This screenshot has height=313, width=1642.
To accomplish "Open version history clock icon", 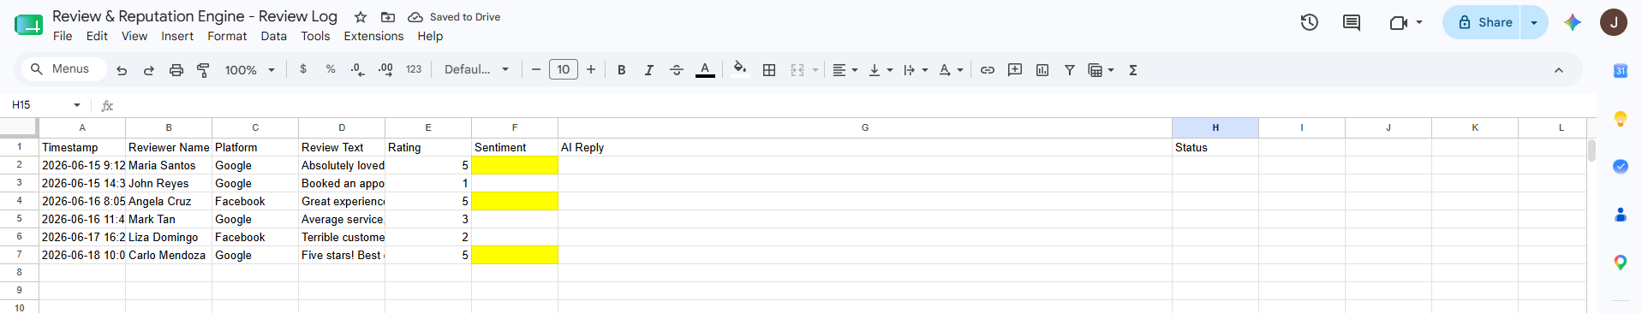I will pos(1310,22).
